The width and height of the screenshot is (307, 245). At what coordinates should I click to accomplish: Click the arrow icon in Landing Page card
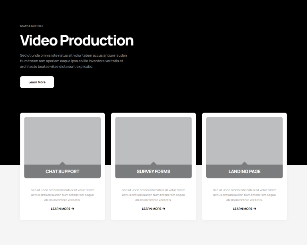tap(255, 209)
